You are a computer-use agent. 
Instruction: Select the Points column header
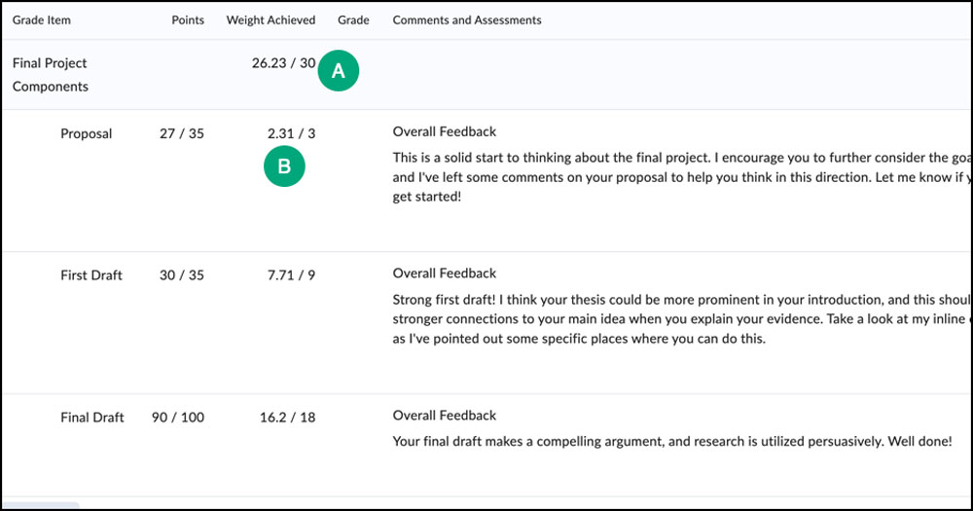coord(188,20)
